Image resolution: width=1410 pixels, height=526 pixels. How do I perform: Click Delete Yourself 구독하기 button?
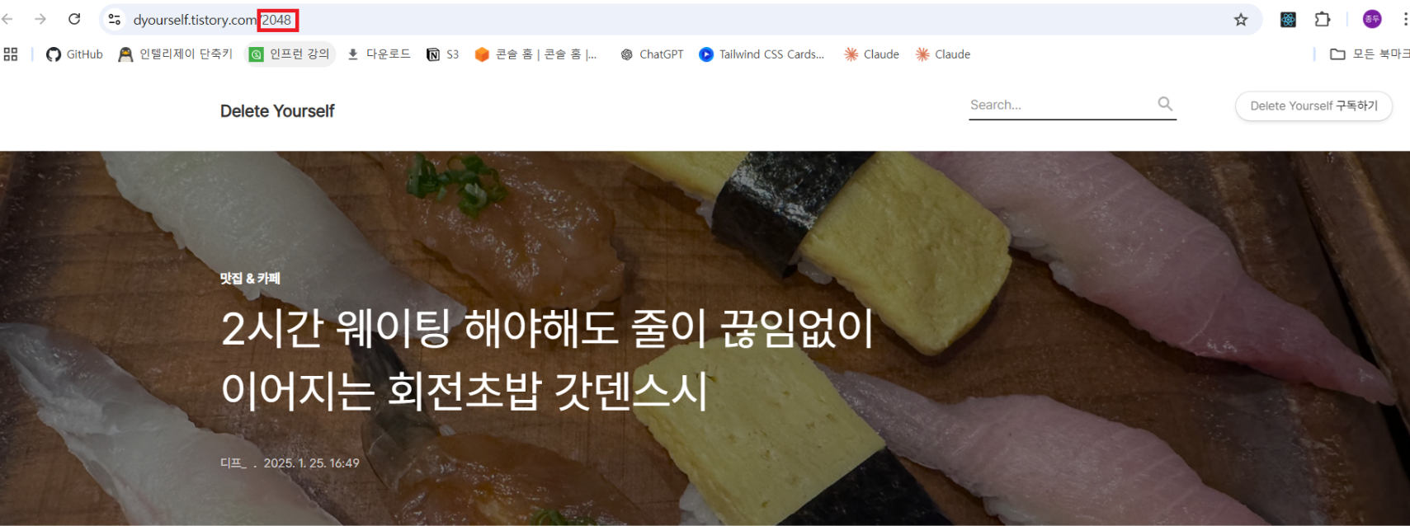[x=1313, y=106]
